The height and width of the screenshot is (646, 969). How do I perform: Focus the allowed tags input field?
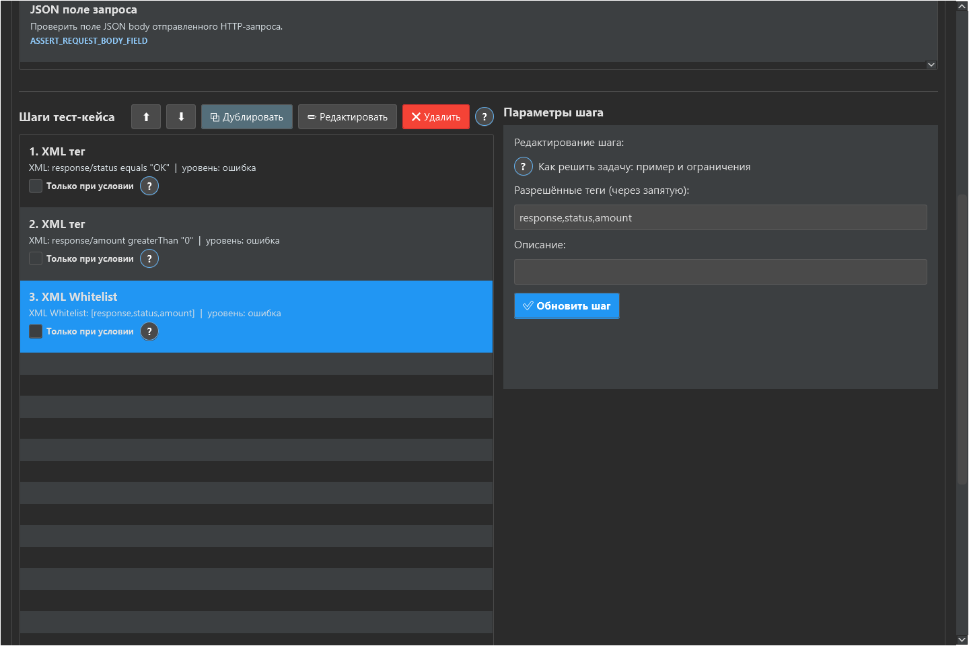tap(721, 217)
